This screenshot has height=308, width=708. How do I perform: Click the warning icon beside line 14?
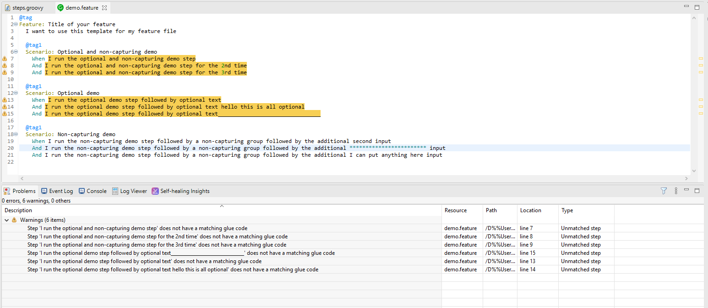(x=4, y=106)
